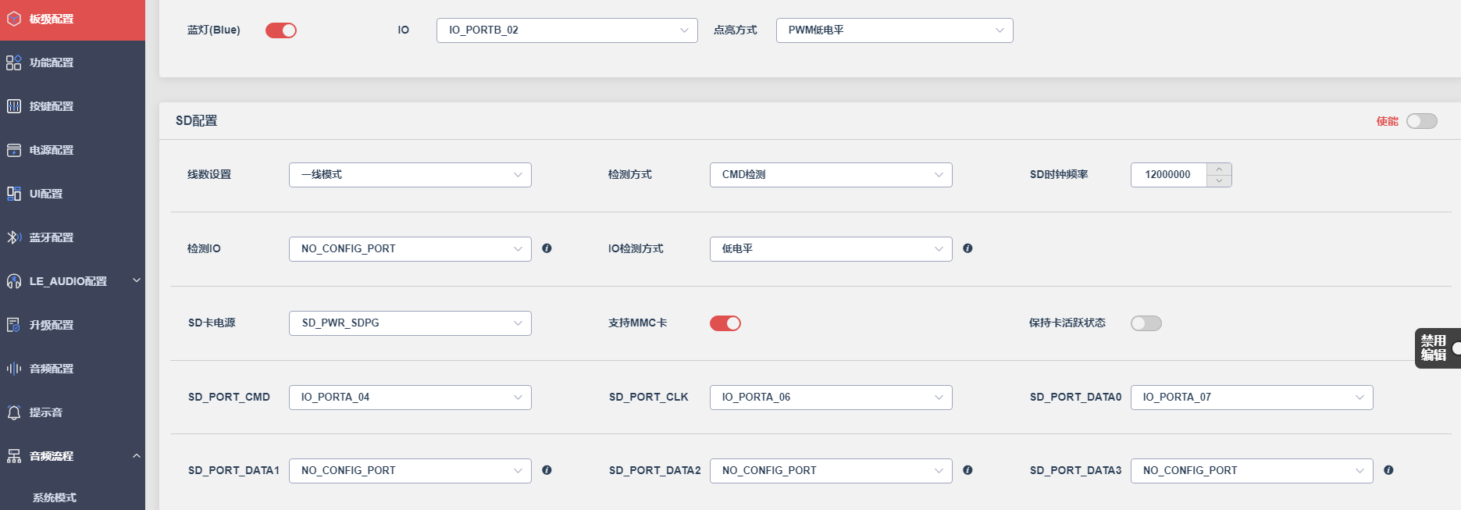Viewport: 1461px width, 510px height.
Task: Open the 按键配置 sidebar icon
Action: [14, 106]
